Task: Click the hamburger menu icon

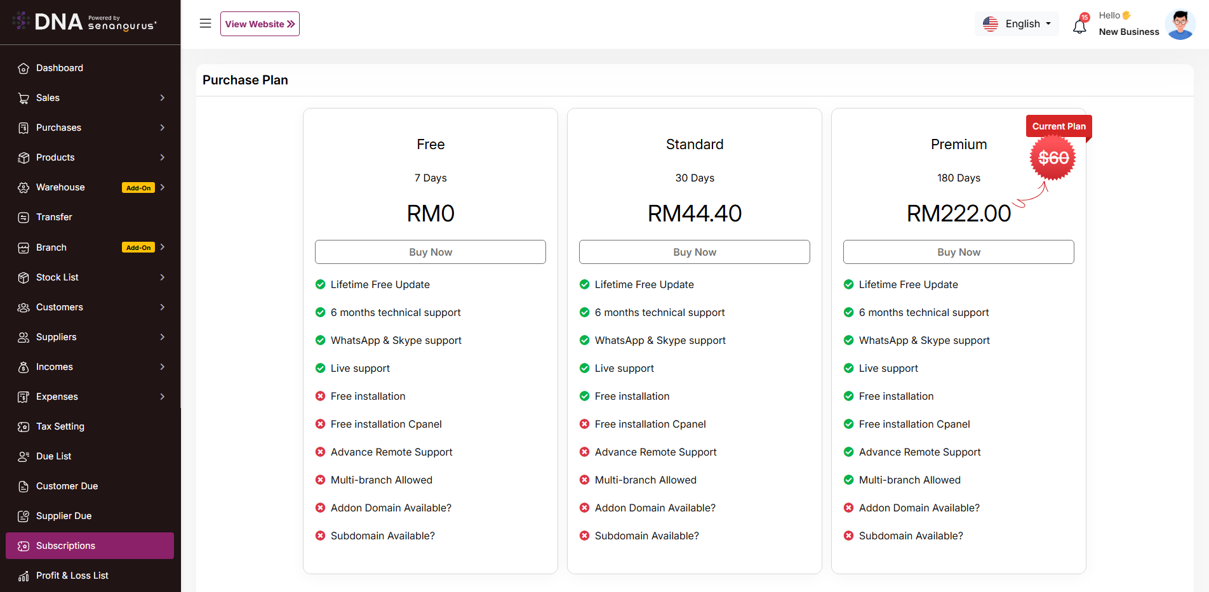Action: [x=205, y=23]
